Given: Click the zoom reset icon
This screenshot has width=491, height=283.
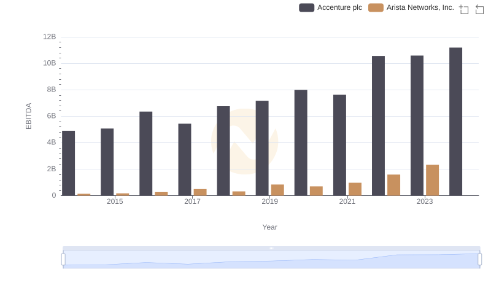Looking at the screenshot, I should point(479,9).
